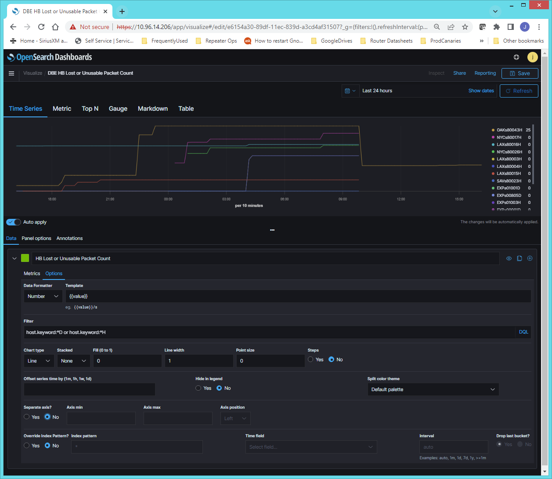Click the Refresh button
The width and height of the screenshot is (552, 479).
519,91
